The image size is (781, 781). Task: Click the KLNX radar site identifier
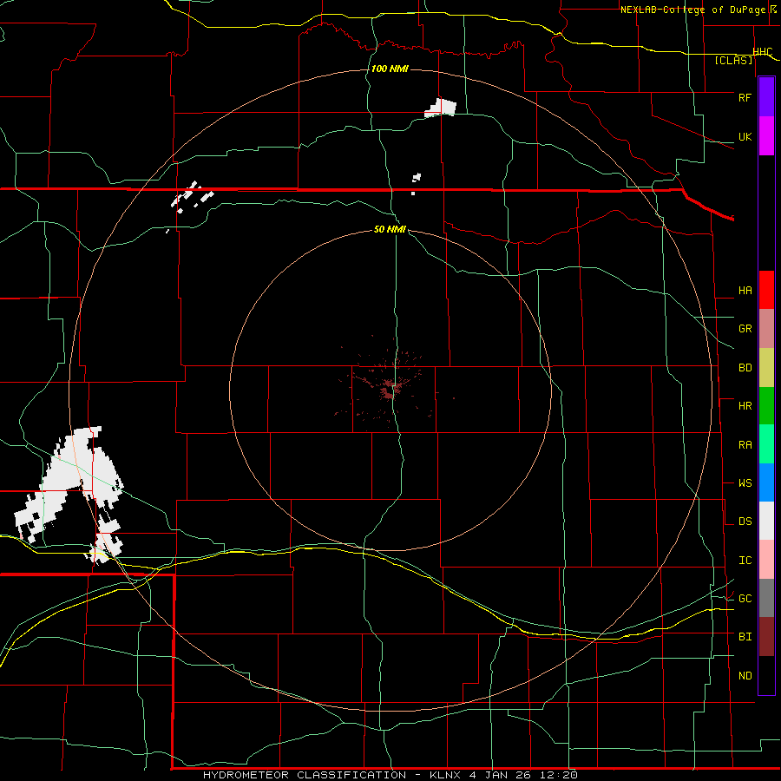(445, 775)
